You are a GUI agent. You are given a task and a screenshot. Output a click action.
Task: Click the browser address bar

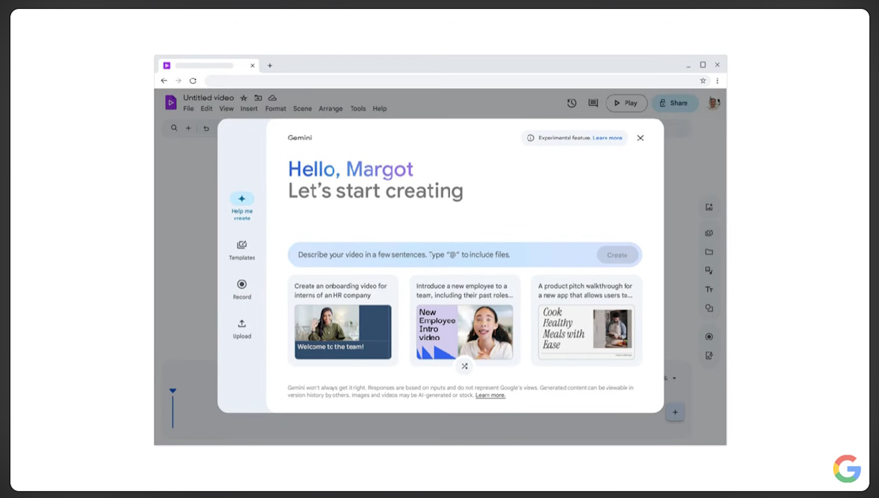point(450,80)
